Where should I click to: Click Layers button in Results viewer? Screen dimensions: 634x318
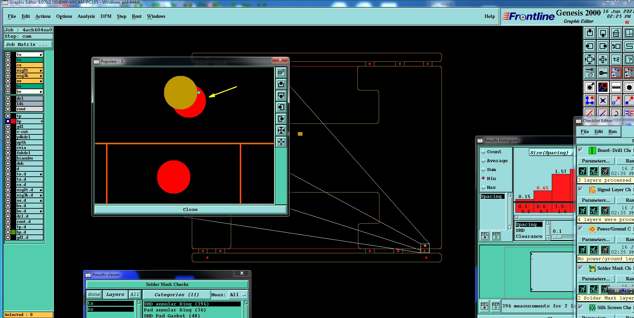pos(115,295)
